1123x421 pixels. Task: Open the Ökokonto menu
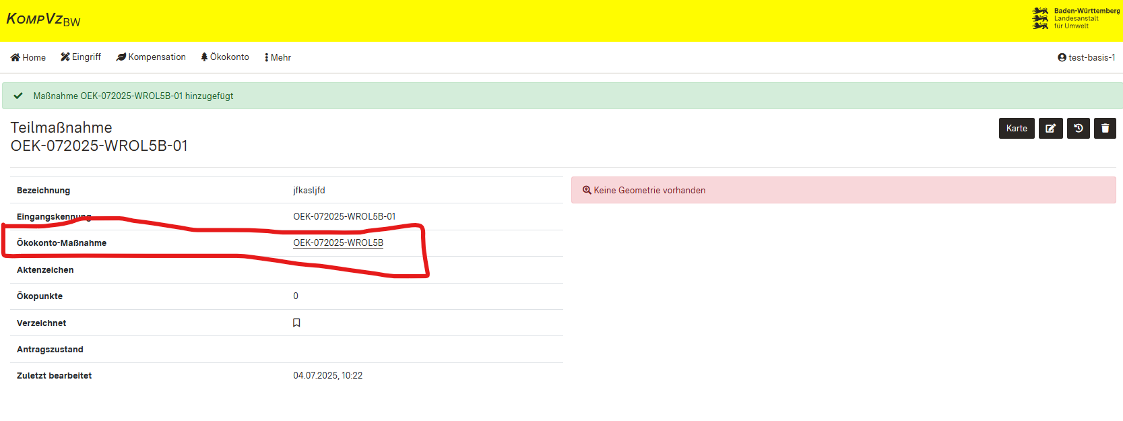(225, 57)
